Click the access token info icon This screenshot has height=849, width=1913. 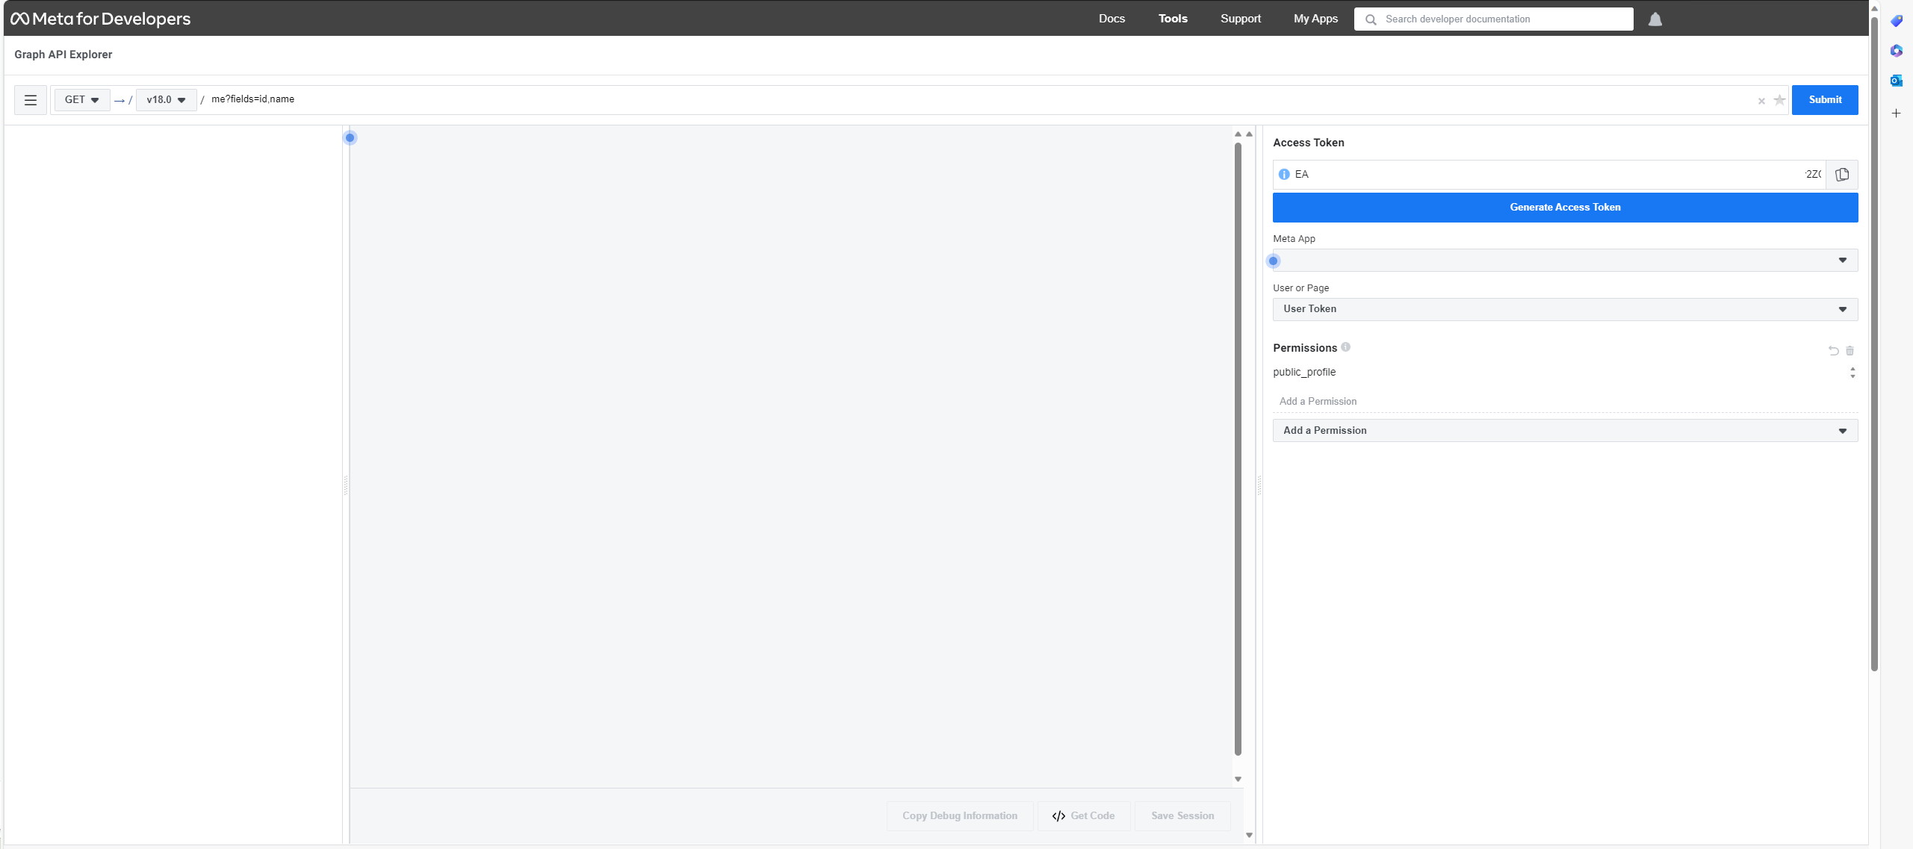tap(1284, 175)
